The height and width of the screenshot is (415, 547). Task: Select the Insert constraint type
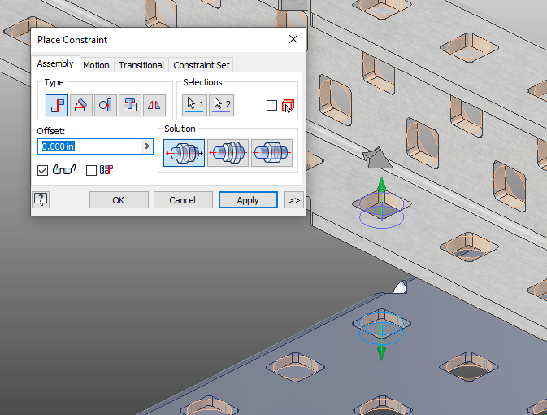pyautogui.click(x=130, y=105)
